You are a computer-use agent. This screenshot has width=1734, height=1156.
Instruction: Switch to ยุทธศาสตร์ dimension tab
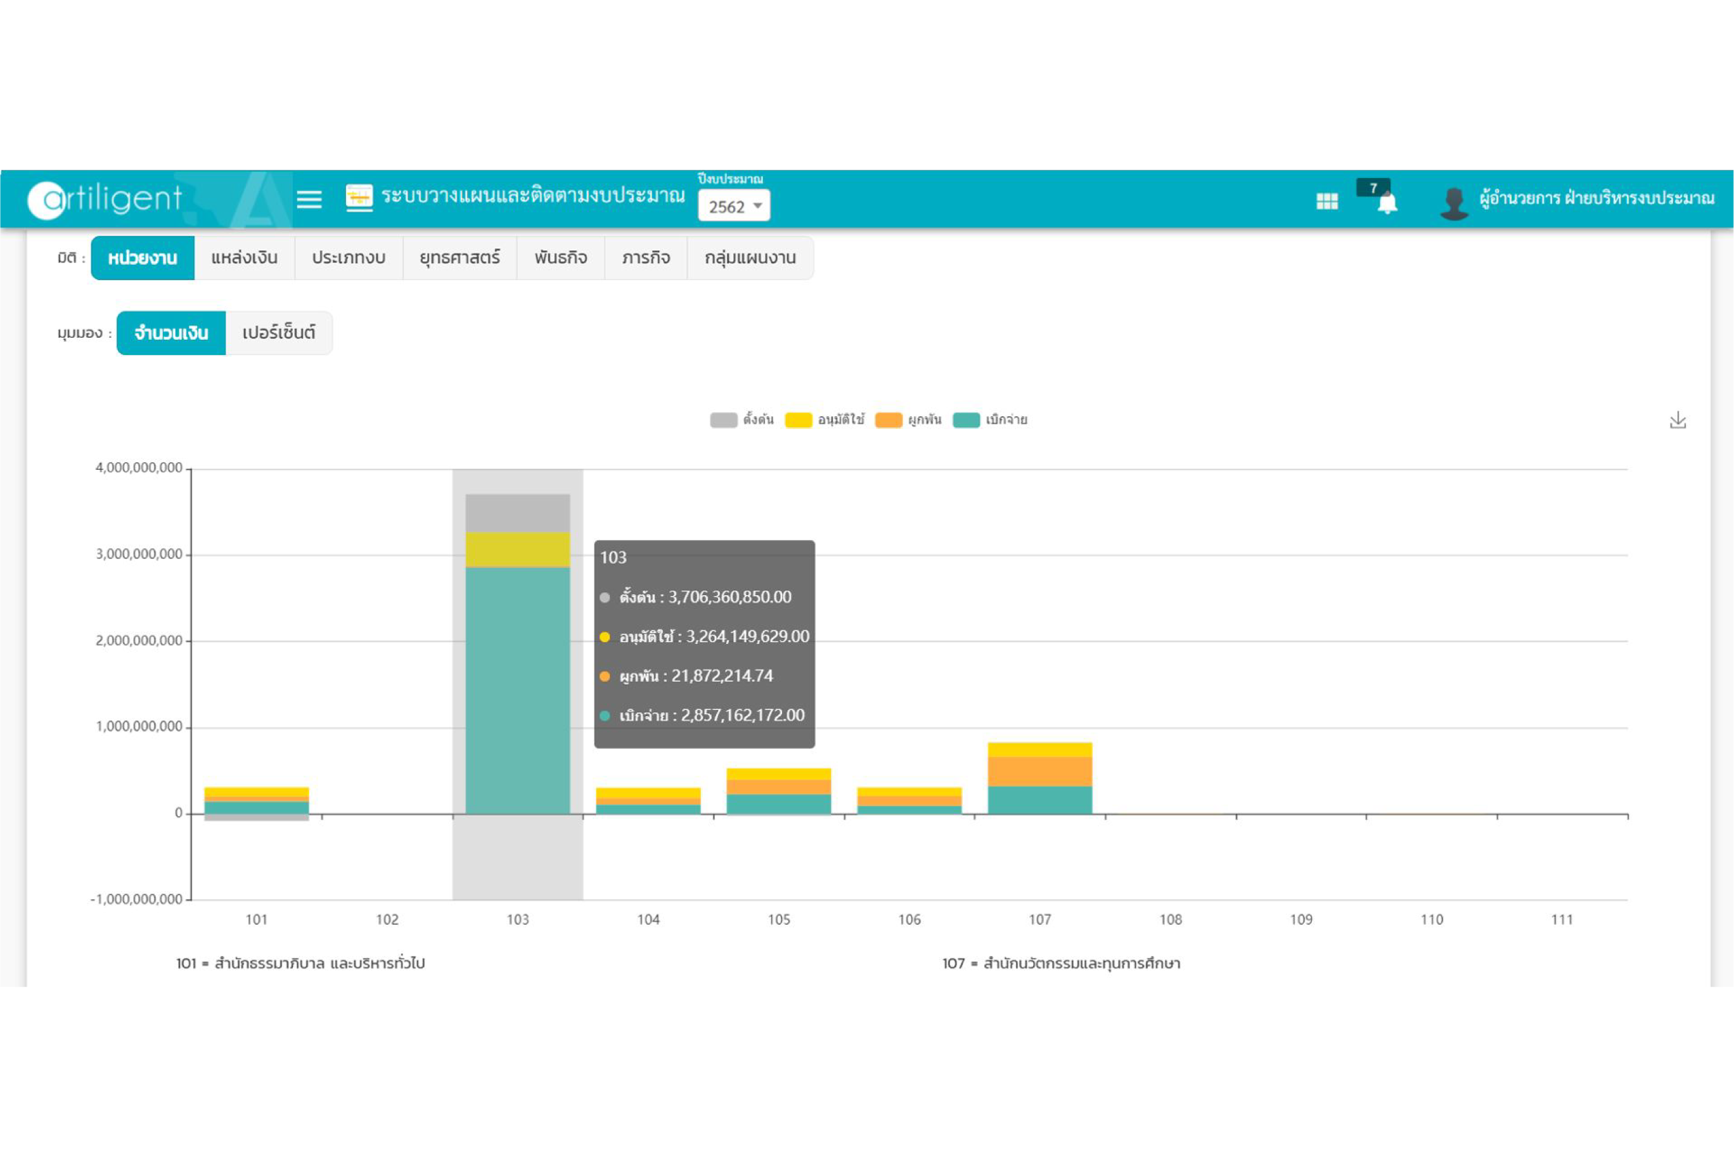pyautogui.click(x=459, y=258)
